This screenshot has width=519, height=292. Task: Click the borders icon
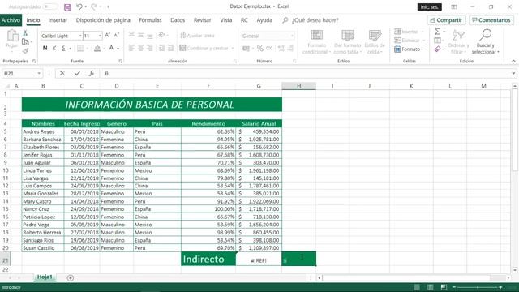pos(80,49)
